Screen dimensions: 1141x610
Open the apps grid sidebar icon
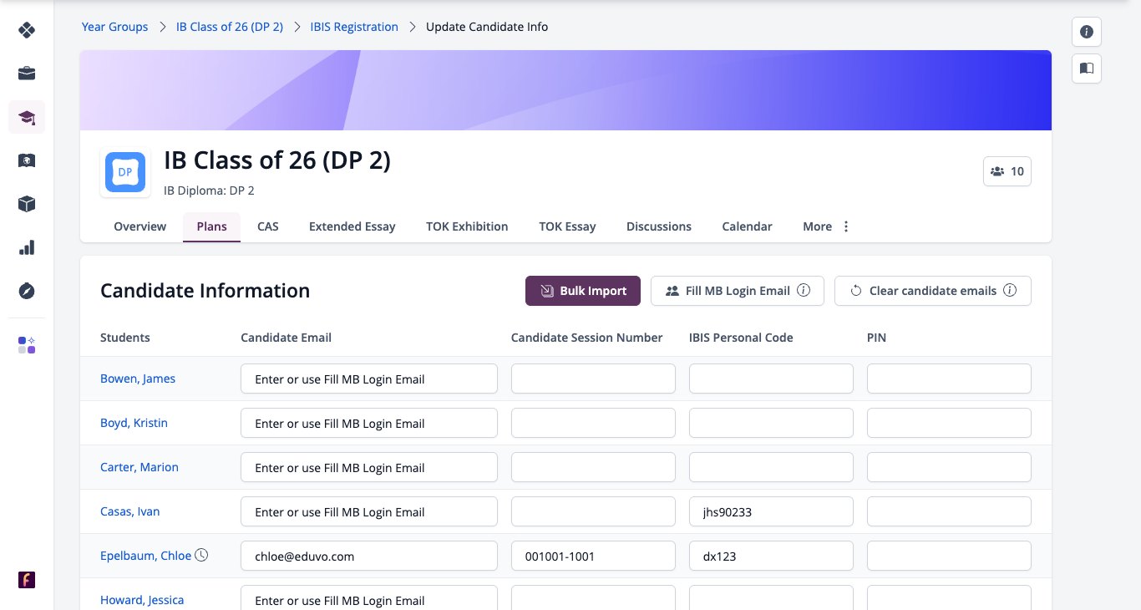point(27,345)
